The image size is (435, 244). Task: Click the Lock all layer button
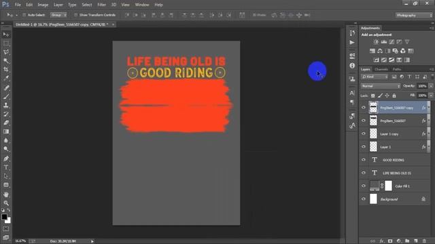tap(394, 96)
